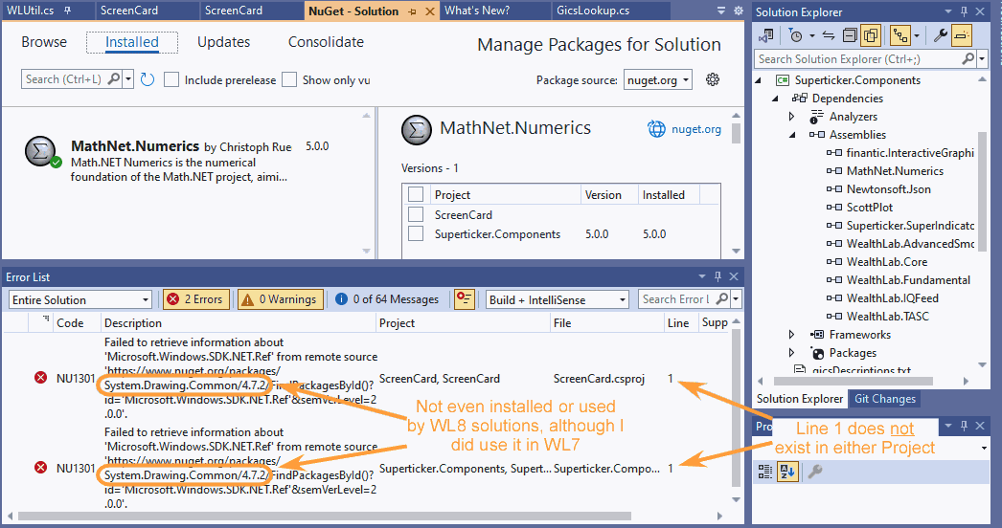Switch to the Updates tab
Viewport: 1002px width, 528px height.
coord(223,42)
